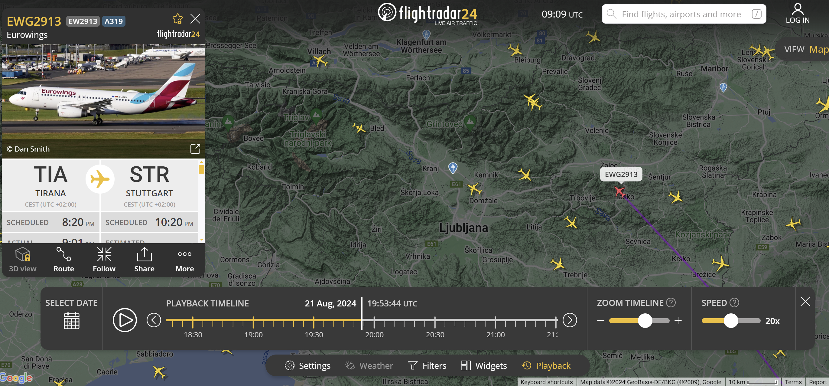The width and height of the screenshot is (829, 386).
Task: Open the 3D view of the flight
Action: (x=23, y=260)
